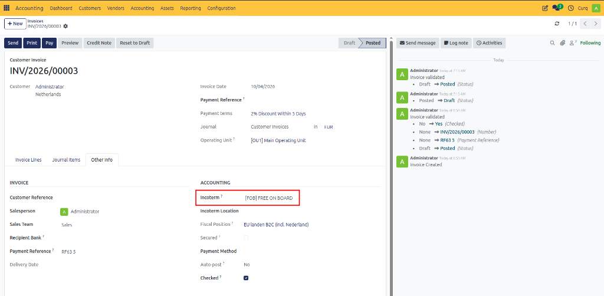Click the Preview button

70,43
